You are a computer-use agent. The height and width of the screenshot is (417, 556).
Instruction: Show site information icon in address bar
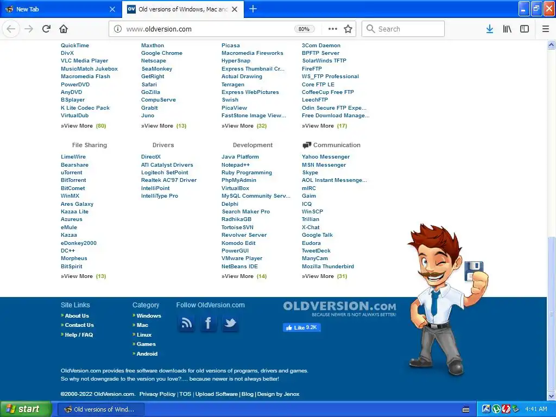118,29
